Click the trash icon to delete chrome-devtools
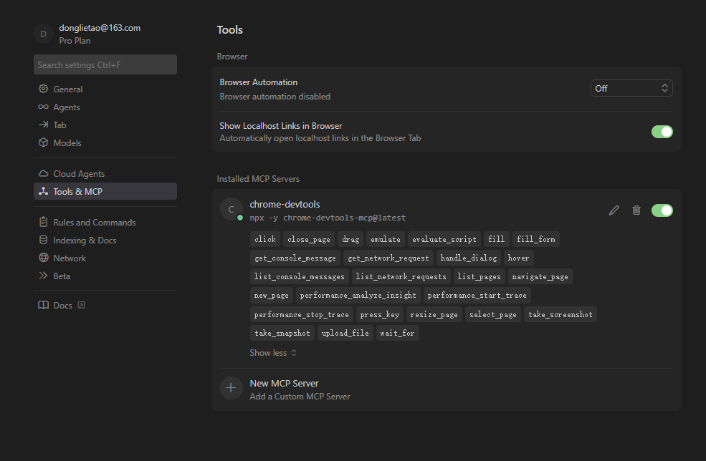The height and width of the screenshot is (461, 706). point(636,210)
